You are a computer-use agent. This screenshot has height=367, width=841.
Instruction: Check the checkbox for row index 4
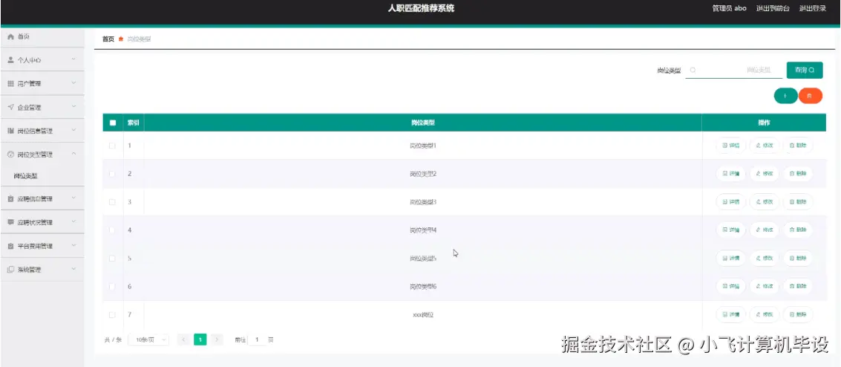[112, 230]
